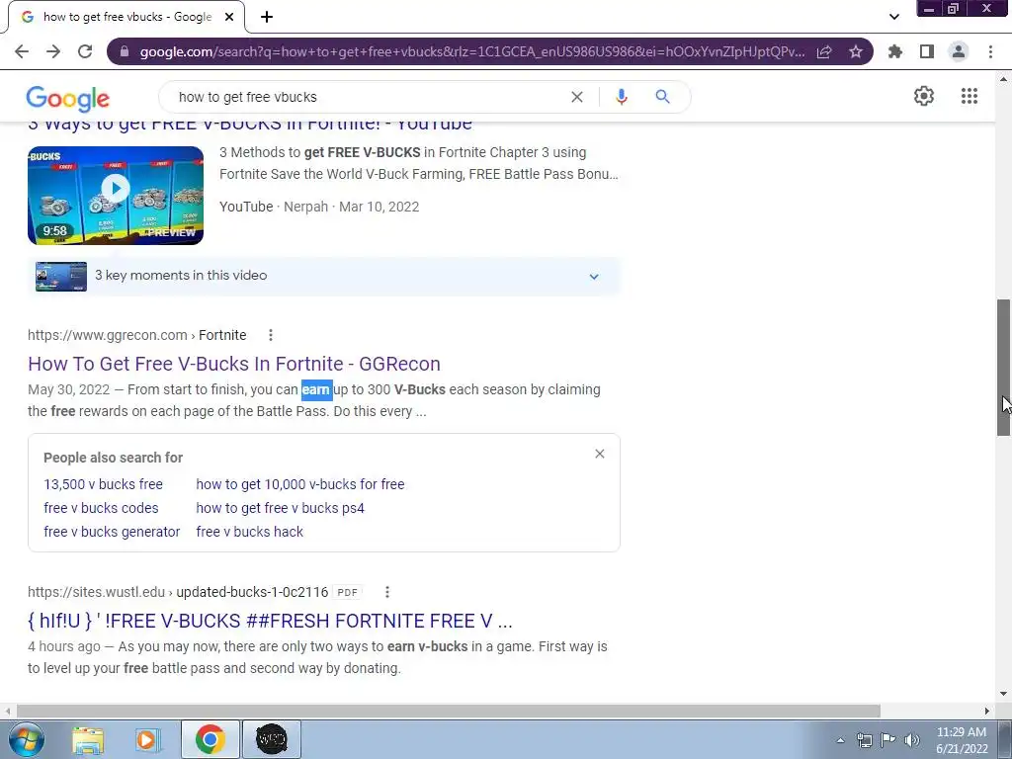Dismiss the 'People also search for' box
Viewport: 1012px width, 759px height.
coord(600,454)
